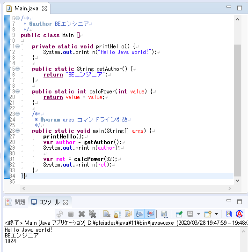Toggle Scroll Lock padlock icon
248x252 pixels.
(117, 214)
